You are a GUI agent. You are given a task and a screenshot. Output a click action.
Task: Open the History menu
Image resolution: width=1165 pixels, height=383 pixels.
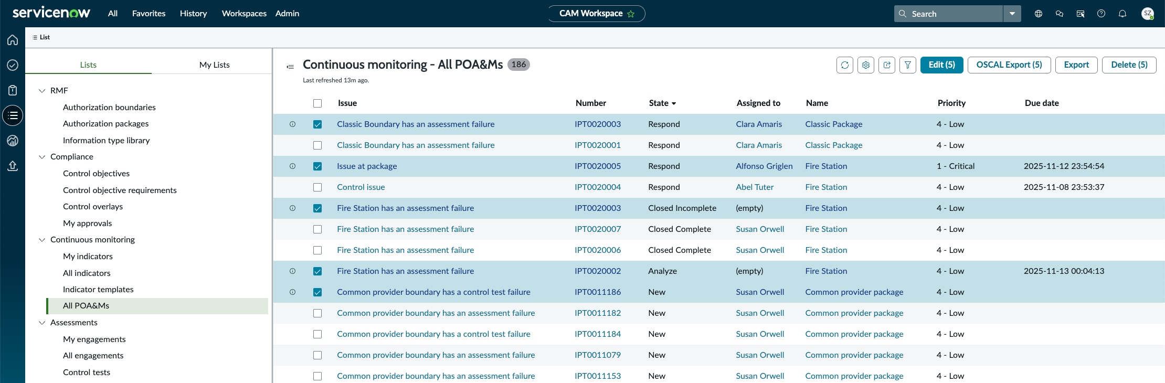coord(193,14)
